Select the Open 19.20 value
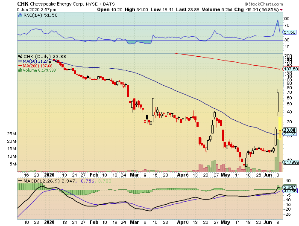This screenshot has width=299, height=226. 110,9
